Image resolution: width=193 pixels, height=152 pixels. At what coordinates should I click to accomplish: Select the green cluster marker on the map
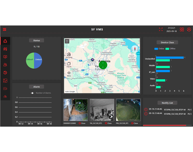[x=103, y=65]
